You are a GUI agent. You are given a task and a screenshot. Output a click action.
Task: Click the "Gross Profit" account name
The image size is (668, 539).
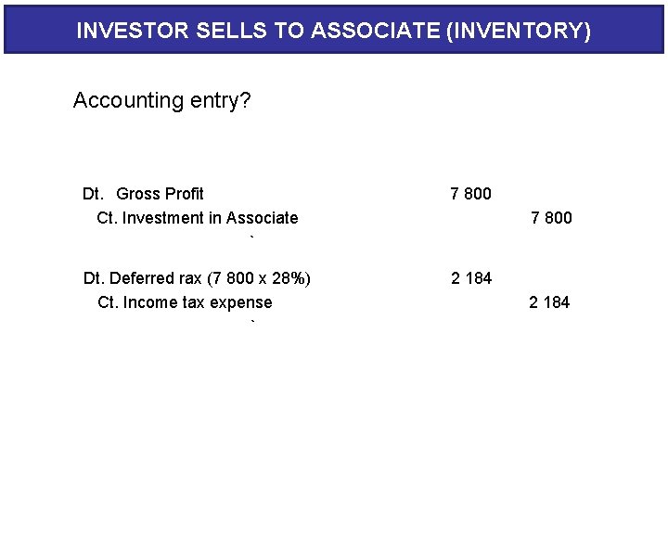pyautogui.click(x=160, y=194)
